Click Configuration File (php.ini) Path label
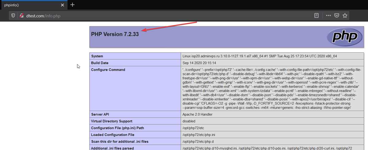 (x=117, y=128)
